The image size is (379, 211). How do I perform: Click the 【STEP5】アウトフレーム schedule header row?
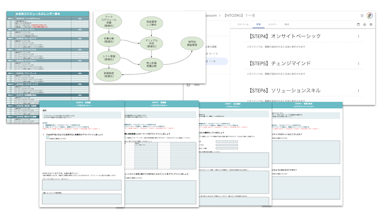click(48, 73)
